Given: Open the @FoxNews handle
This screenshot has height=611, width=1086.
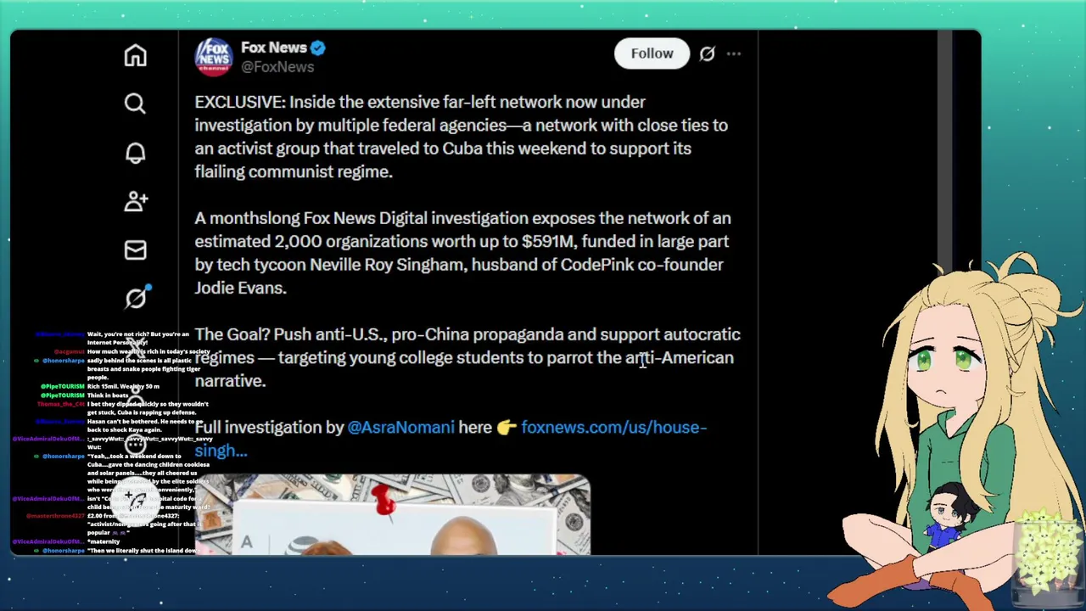Looking at the screenshot, I should [x=277, y=67].
